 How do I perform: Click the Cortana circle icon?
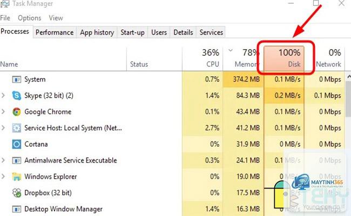tap(17, 144)
